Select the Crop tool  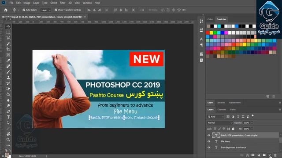pos(8,49)
